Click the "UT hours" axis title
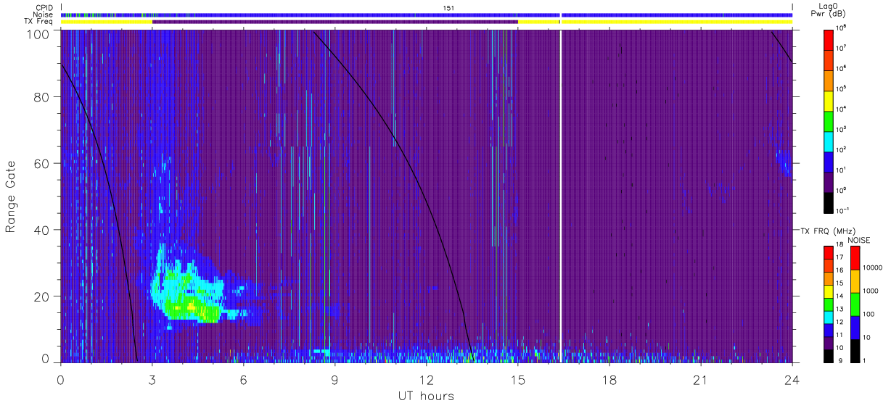891x411 pixels. pos(426,396)
